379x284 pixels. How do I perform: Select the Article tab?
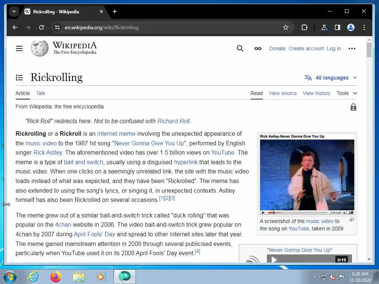(23, 93)
